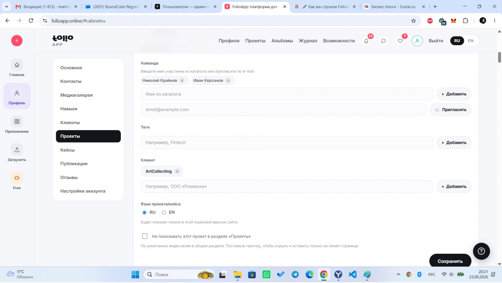The image size is (502, 283).
Task: Click the red plus create button
Action: [17, 41]
